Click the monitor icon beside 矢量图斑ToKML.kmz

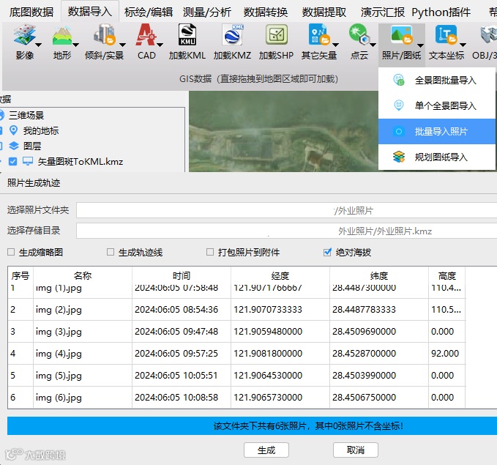28,161
